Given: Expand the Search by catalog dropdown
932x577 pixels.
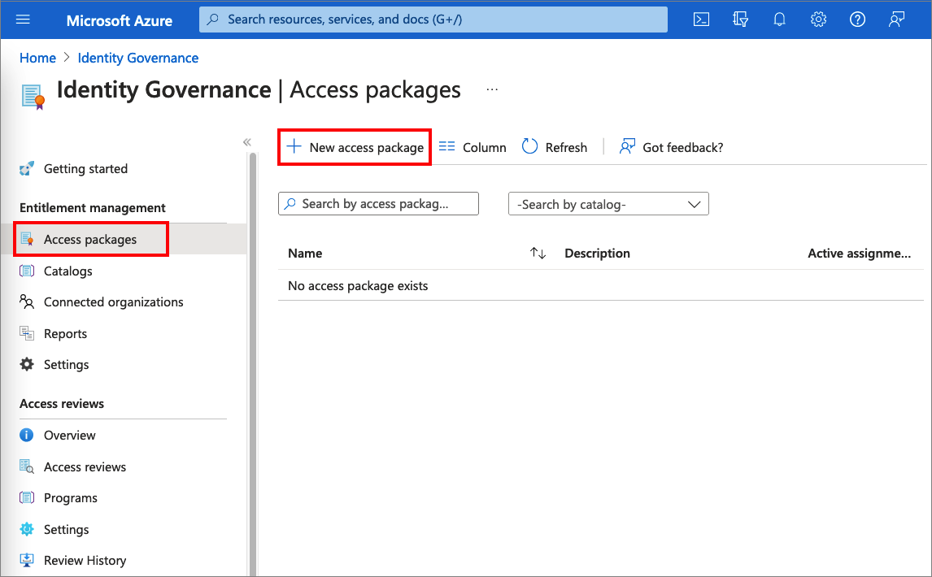Looking at the screenshot, I should tap(608, 204).
